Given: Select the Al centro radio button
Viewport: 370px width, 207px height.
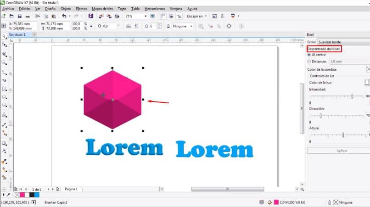Looking at the screenshot, I should pyautogui.click(x=309, y=55).
